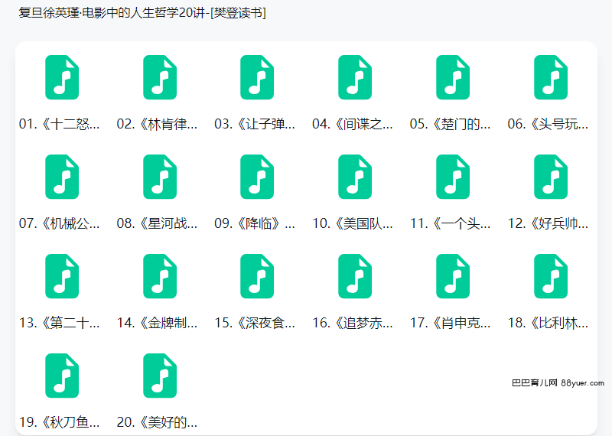Screen dimensions: 612x436
Task: Open the audio file icon for 10.《美国队...
Action: coord(355,177)
